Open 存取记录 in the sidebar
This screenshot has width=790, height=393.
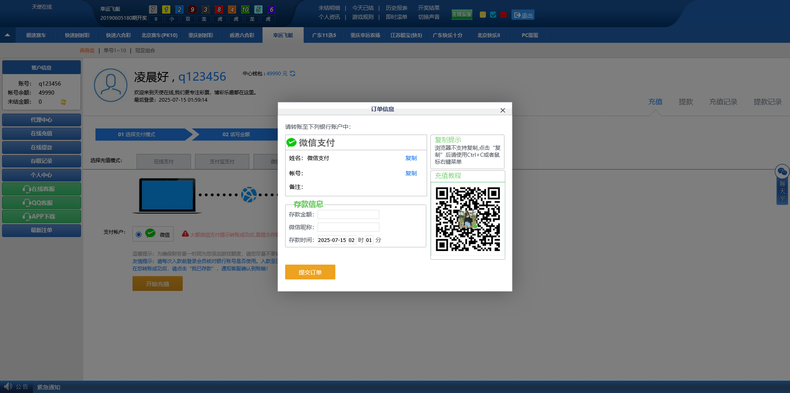42,161
